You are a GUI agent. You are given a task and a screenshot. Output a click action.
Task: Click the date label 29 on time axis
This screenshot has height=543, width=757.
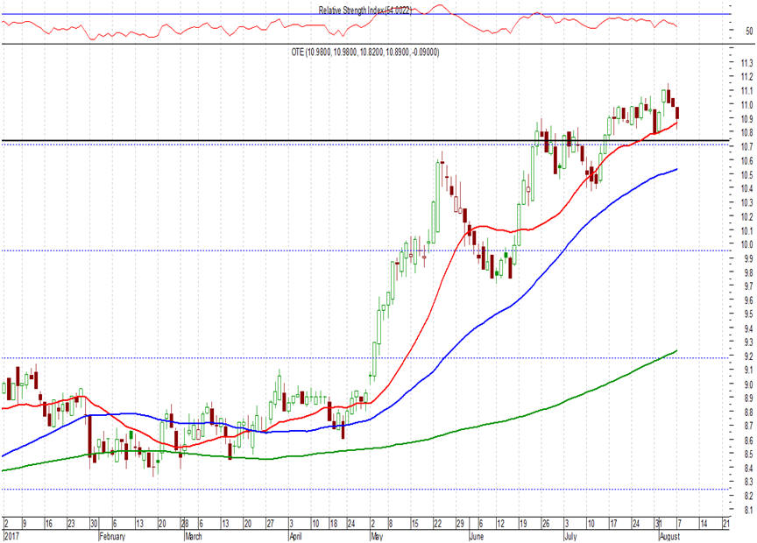pos(460,524)
